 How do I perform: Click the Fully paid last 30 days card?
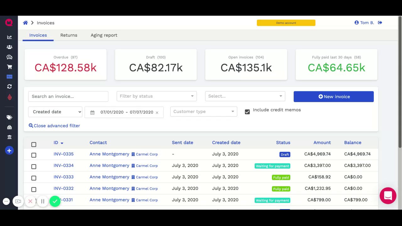[336, 64]
